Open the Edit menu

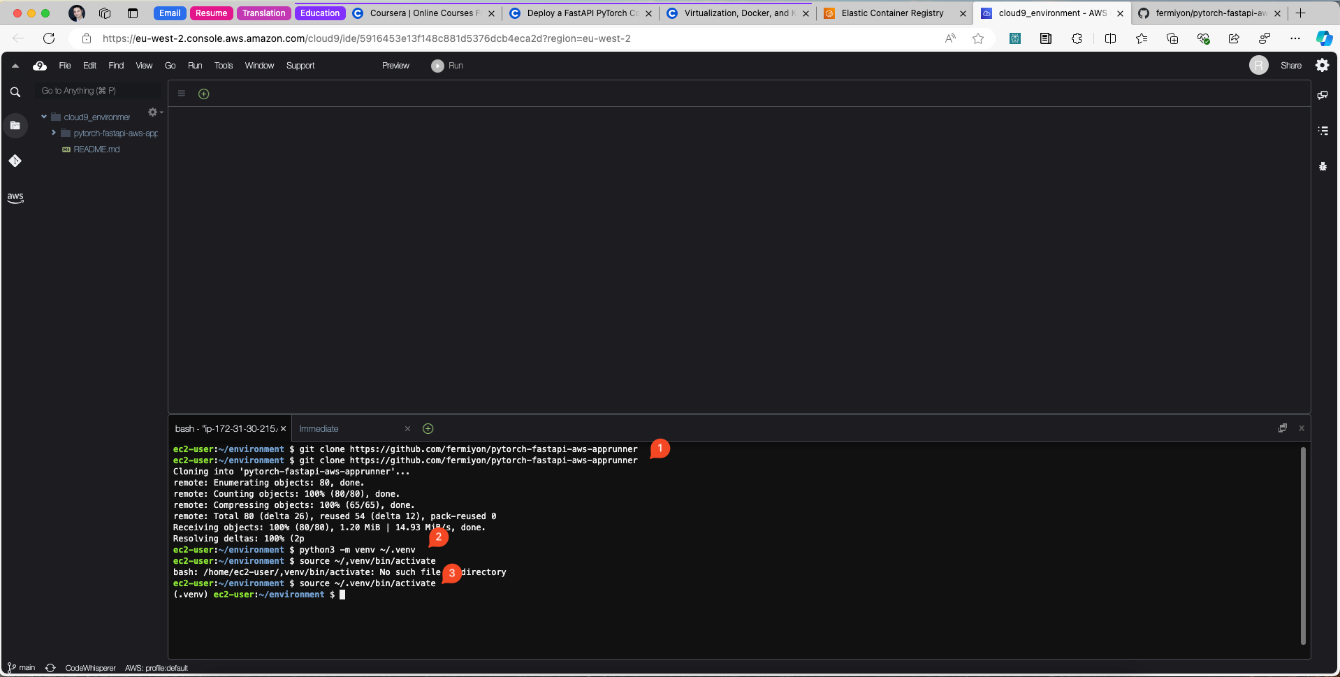[89, 66]
